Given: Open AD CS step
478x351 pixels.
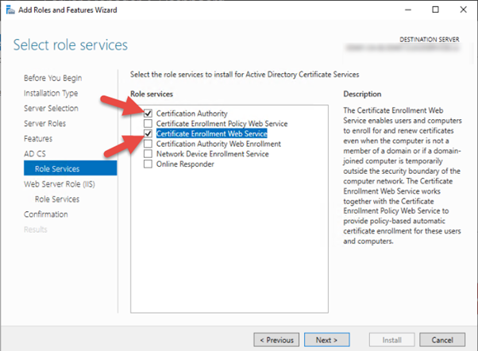Looking at the screenshot, I should [35, 154].
